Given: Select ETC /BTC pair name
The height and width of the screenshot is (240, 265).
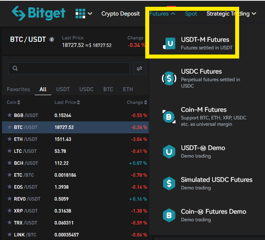Looking at the screenshot, I should click(24, 175).
